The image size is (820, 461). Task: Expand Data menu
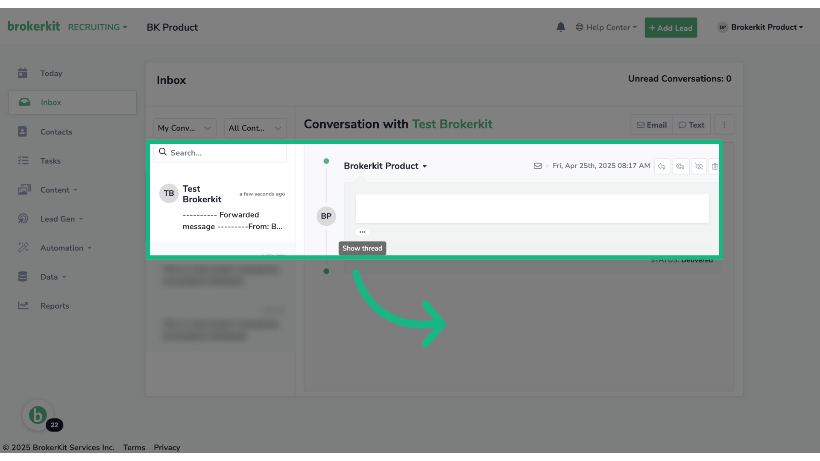[x=53, y=277]
